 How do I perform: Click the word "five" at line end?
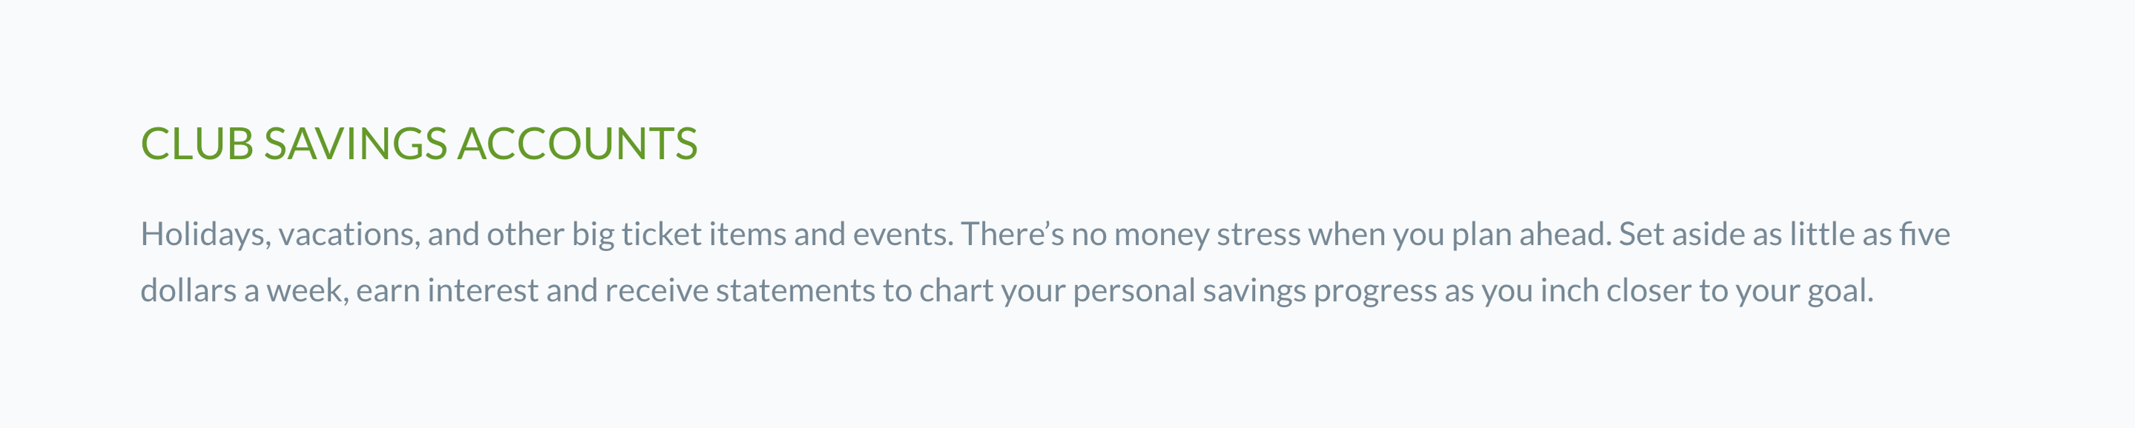tap(1924, 234)
